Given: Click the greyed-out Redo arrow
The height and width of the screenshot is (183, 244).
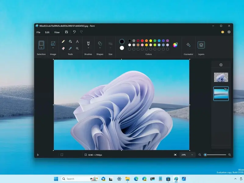Looking at the screenshot, I should pyautogui.click(x=81, y=32).
